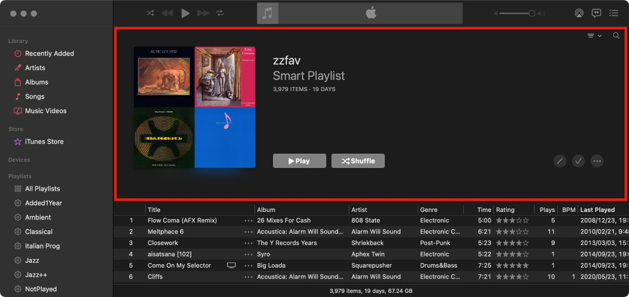Open the Up Next queue list
This screenshot has width=629, height=297.
tap(614, 13)
